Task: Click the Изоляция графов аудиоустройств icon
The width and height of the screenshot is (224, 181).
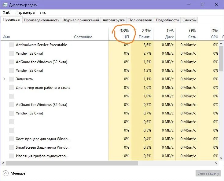Action: [x=12, y=156]
